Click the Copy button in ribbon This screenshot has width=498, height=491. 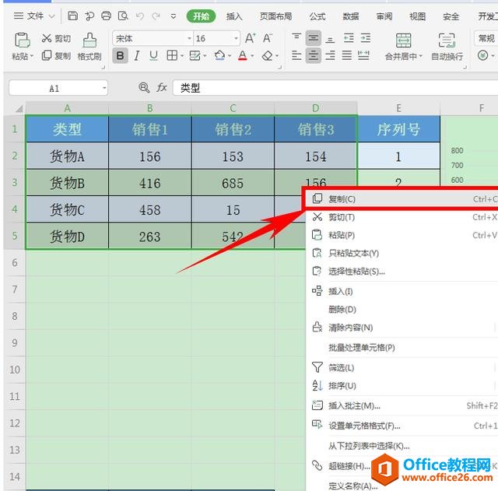[56, 56]
